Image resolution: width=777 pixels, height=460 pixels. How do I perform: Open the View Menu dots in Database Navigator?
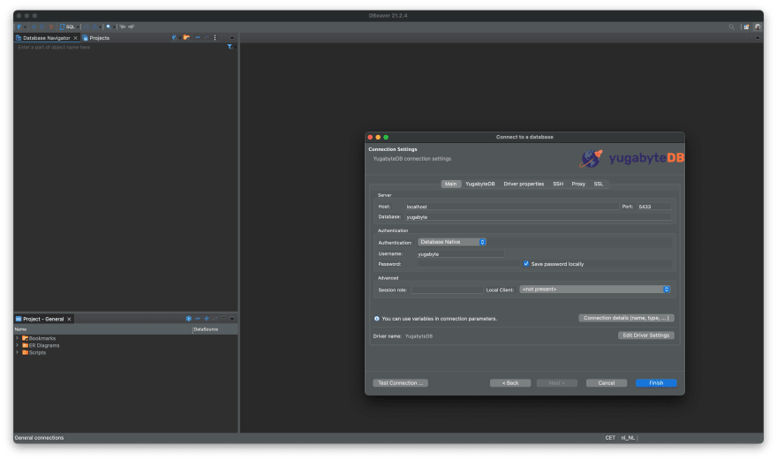click(x=215, y=38)
